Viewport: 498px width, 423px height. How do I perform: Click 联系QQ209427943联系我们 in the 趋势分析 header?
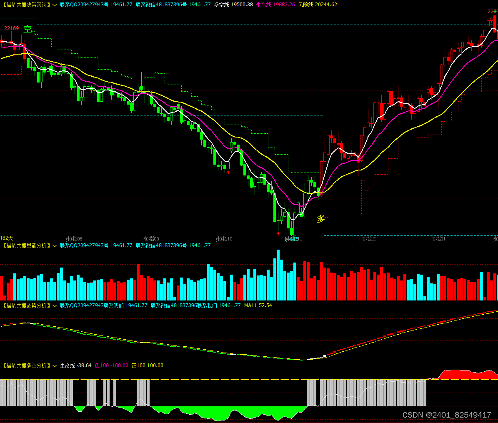click(x=92, y=305)
